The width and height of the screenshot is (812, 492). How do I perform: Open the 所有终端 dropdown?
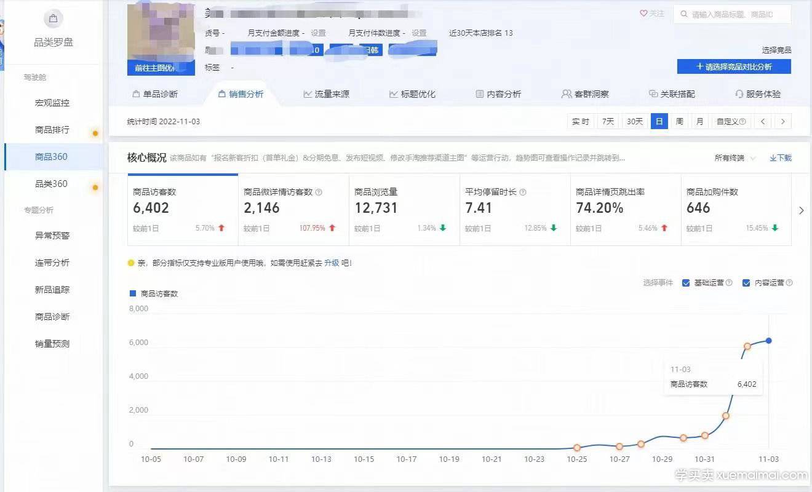735,158
